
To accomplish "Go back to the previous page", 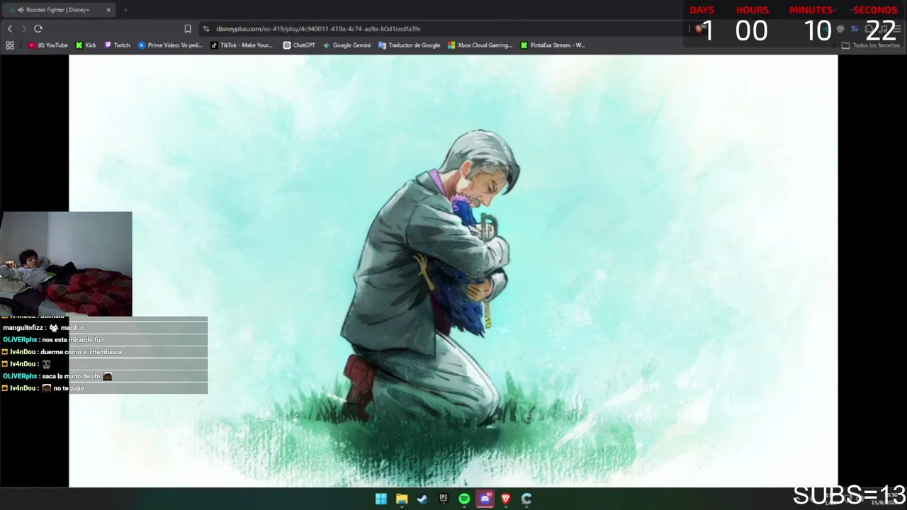I will tap(10, 28).
